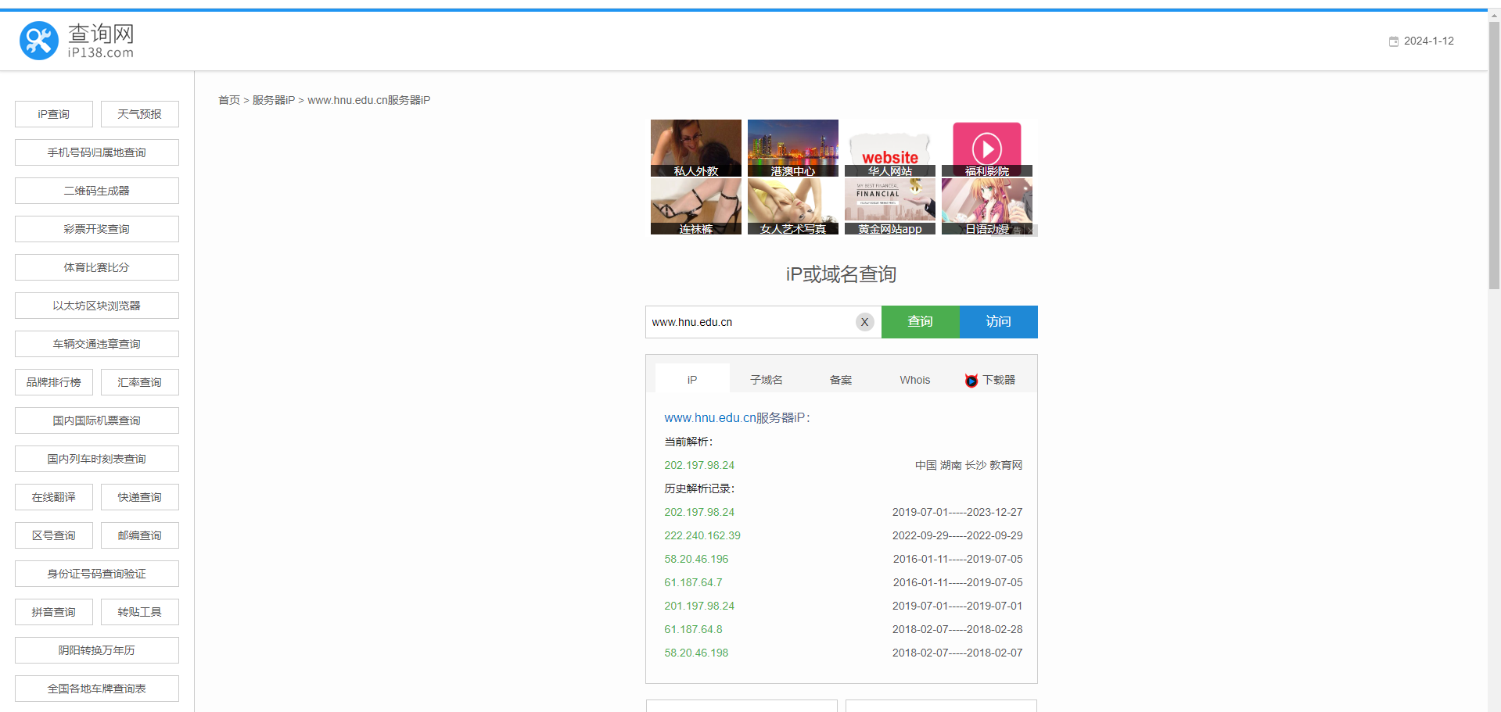Go to 首页 in the breadcrumb
Screen dimensions: 1501x712
[x=228, y=100]
